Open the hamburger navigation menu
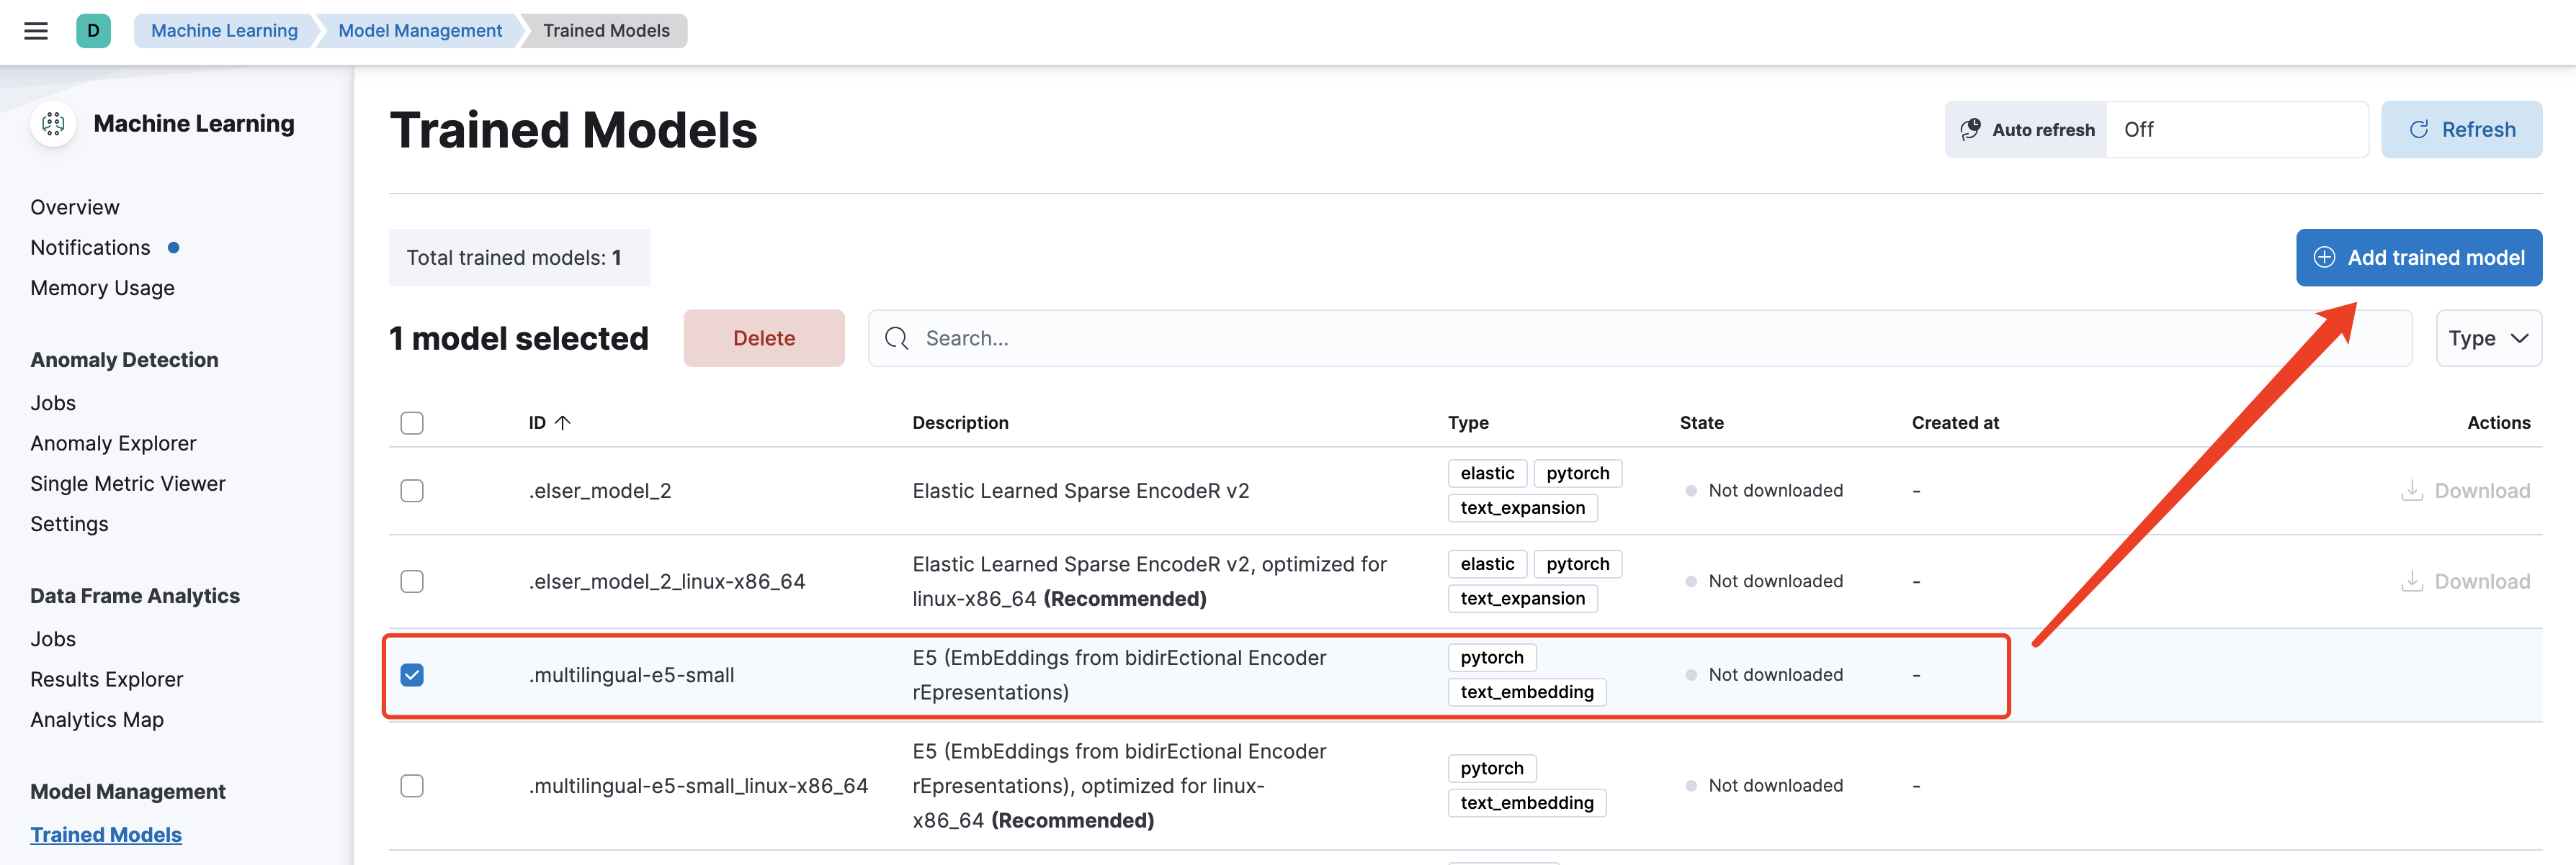Viewport: 2576px width, 865px height. [x=36, y=31]
